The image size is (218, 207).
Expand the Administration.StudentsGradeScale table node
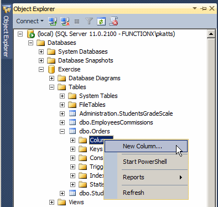(x=62, y=114)
